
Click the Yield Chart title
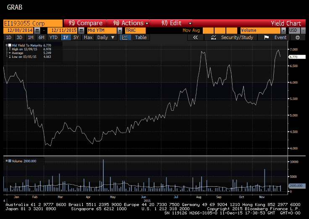[x=286, y=23]
